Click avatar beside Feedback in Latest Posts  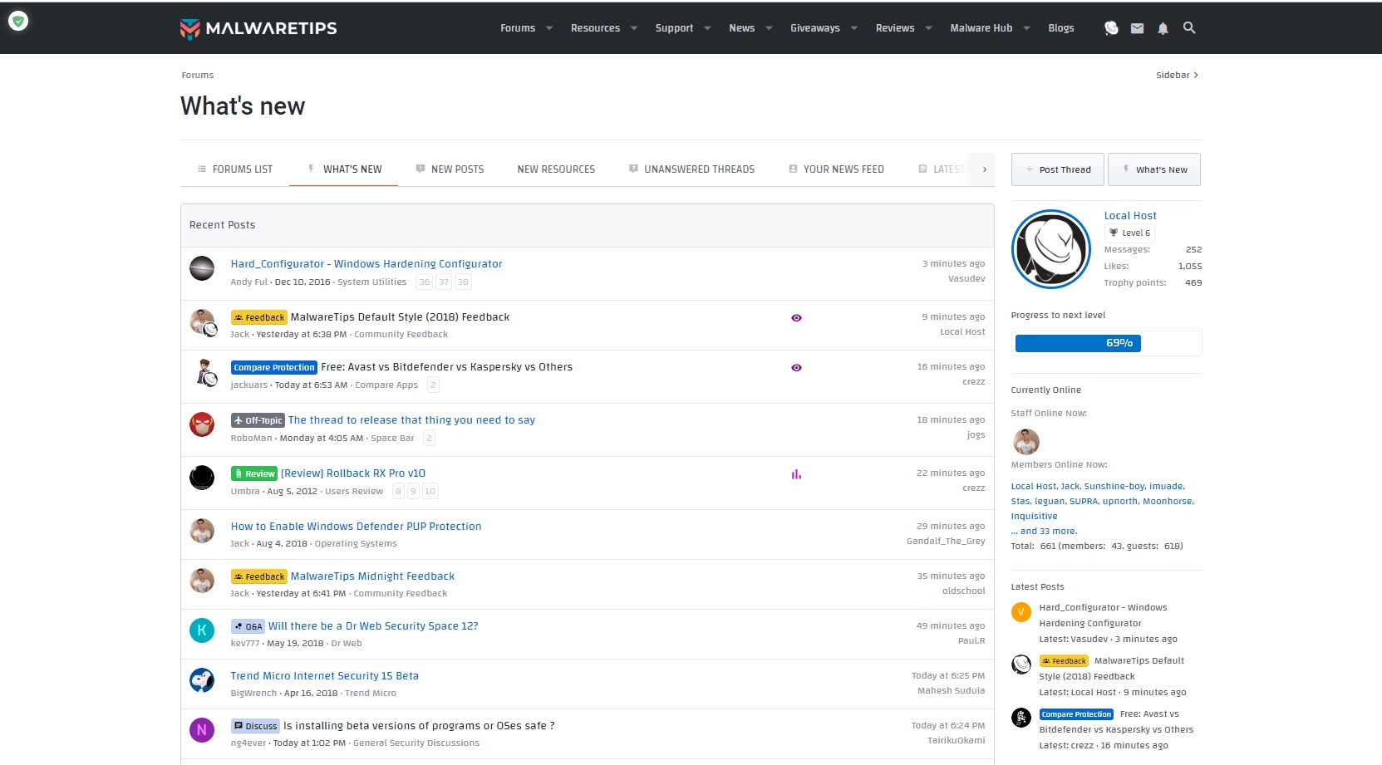1021,664
